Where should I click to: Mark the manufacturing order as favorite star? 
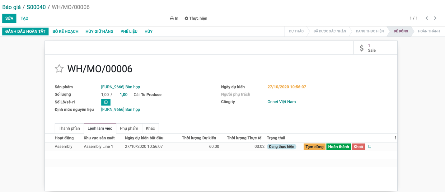pyautogui.click(x=59, y=69)
